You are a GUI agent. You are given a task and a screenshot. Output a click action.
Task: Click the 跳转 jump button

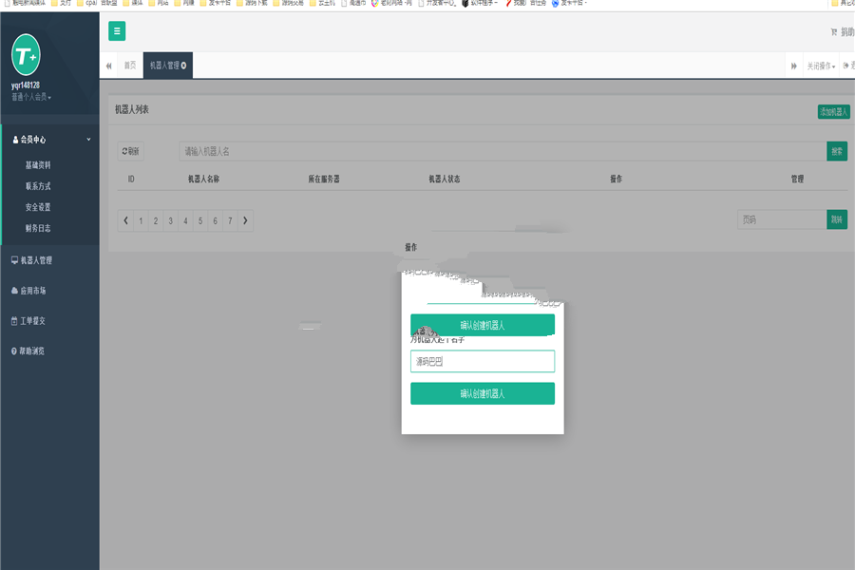click(x=836, y=219)
